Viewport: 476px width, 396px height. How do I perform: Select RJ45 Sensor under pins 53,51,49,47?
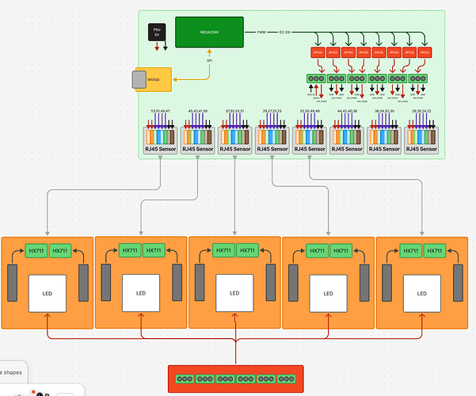(160, 141)
